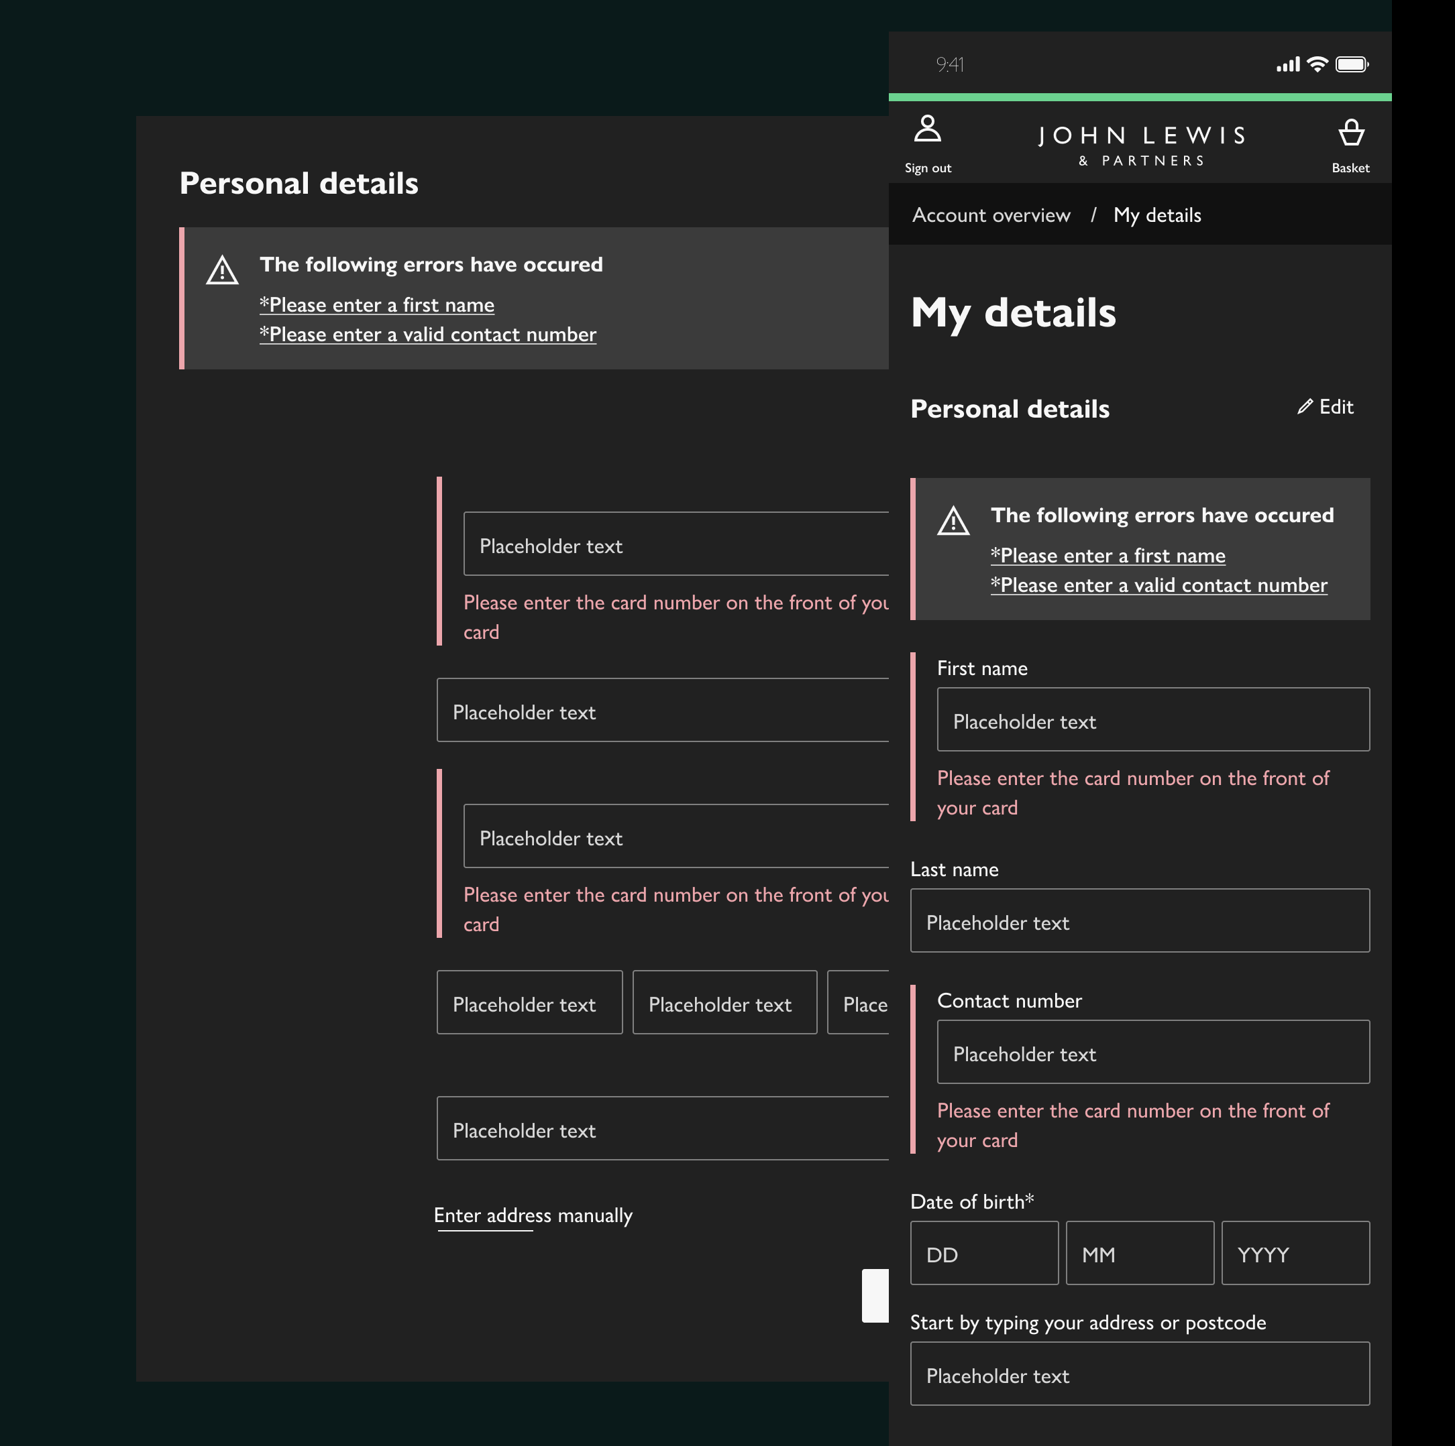Focus the Last name input field
This screenshot has height=1446, width=1455.
(1140, 920)
